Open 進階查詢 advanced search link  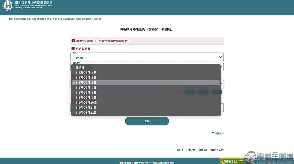[219, 134]
